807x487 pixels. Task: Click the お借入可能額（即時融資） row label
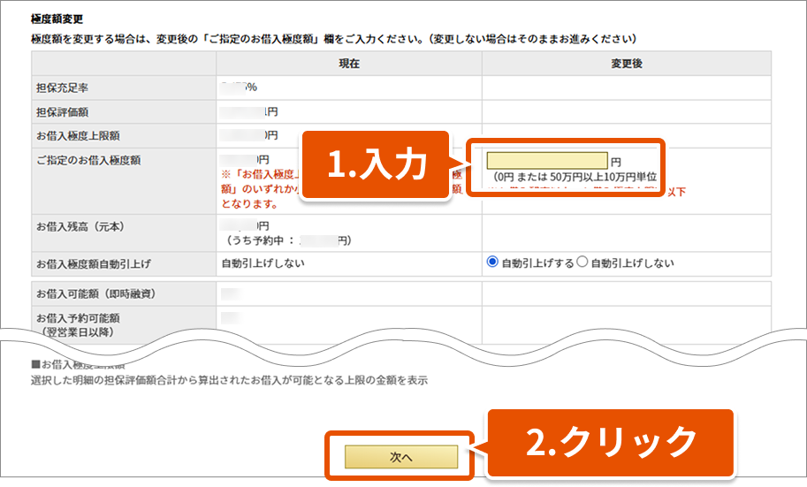(x=88, y=293)
